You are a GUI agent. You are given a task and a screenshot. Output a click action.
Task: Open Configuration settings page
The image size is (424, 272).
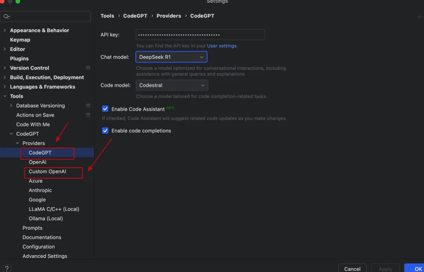[38, 246]
